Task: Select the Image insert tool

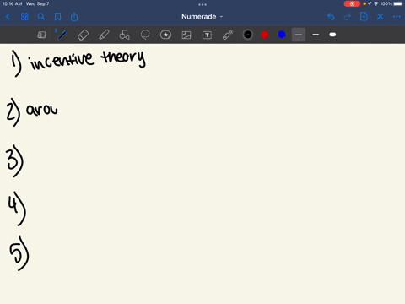Action: (x=186, y=35)
